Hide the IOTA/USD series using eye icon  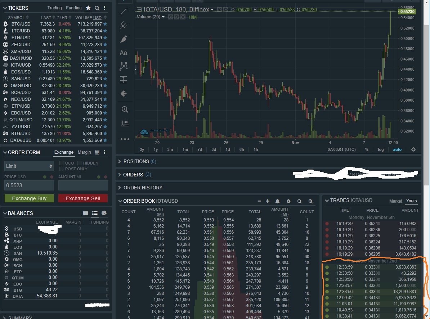click(x=220, y=10)
